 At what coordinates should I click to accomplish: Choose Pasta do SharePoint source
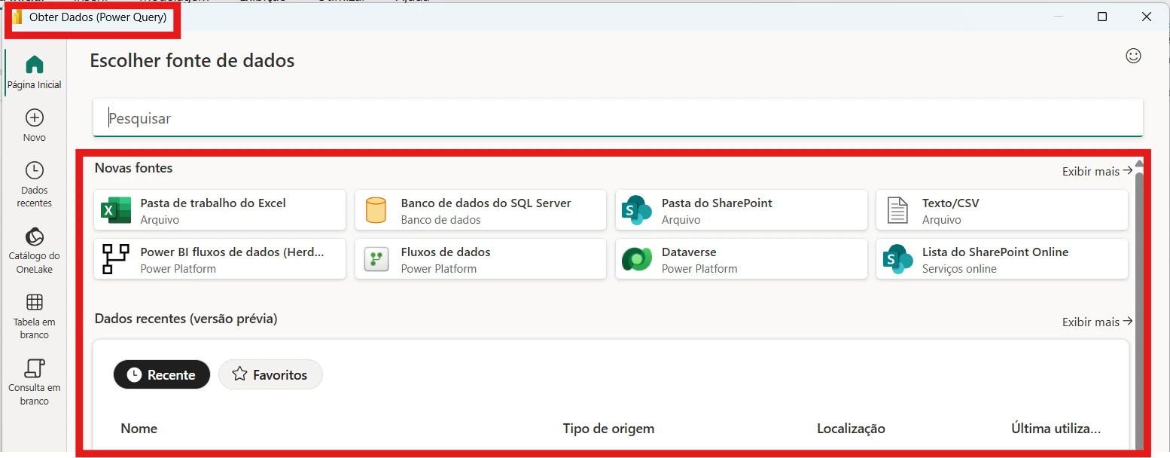[x=741, y=210]
